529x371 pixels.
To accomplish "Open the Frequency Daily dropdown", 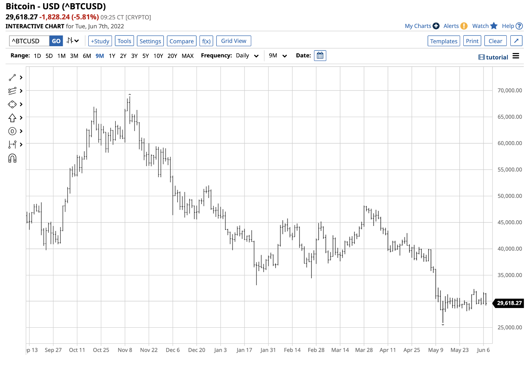I will (247, 56).
